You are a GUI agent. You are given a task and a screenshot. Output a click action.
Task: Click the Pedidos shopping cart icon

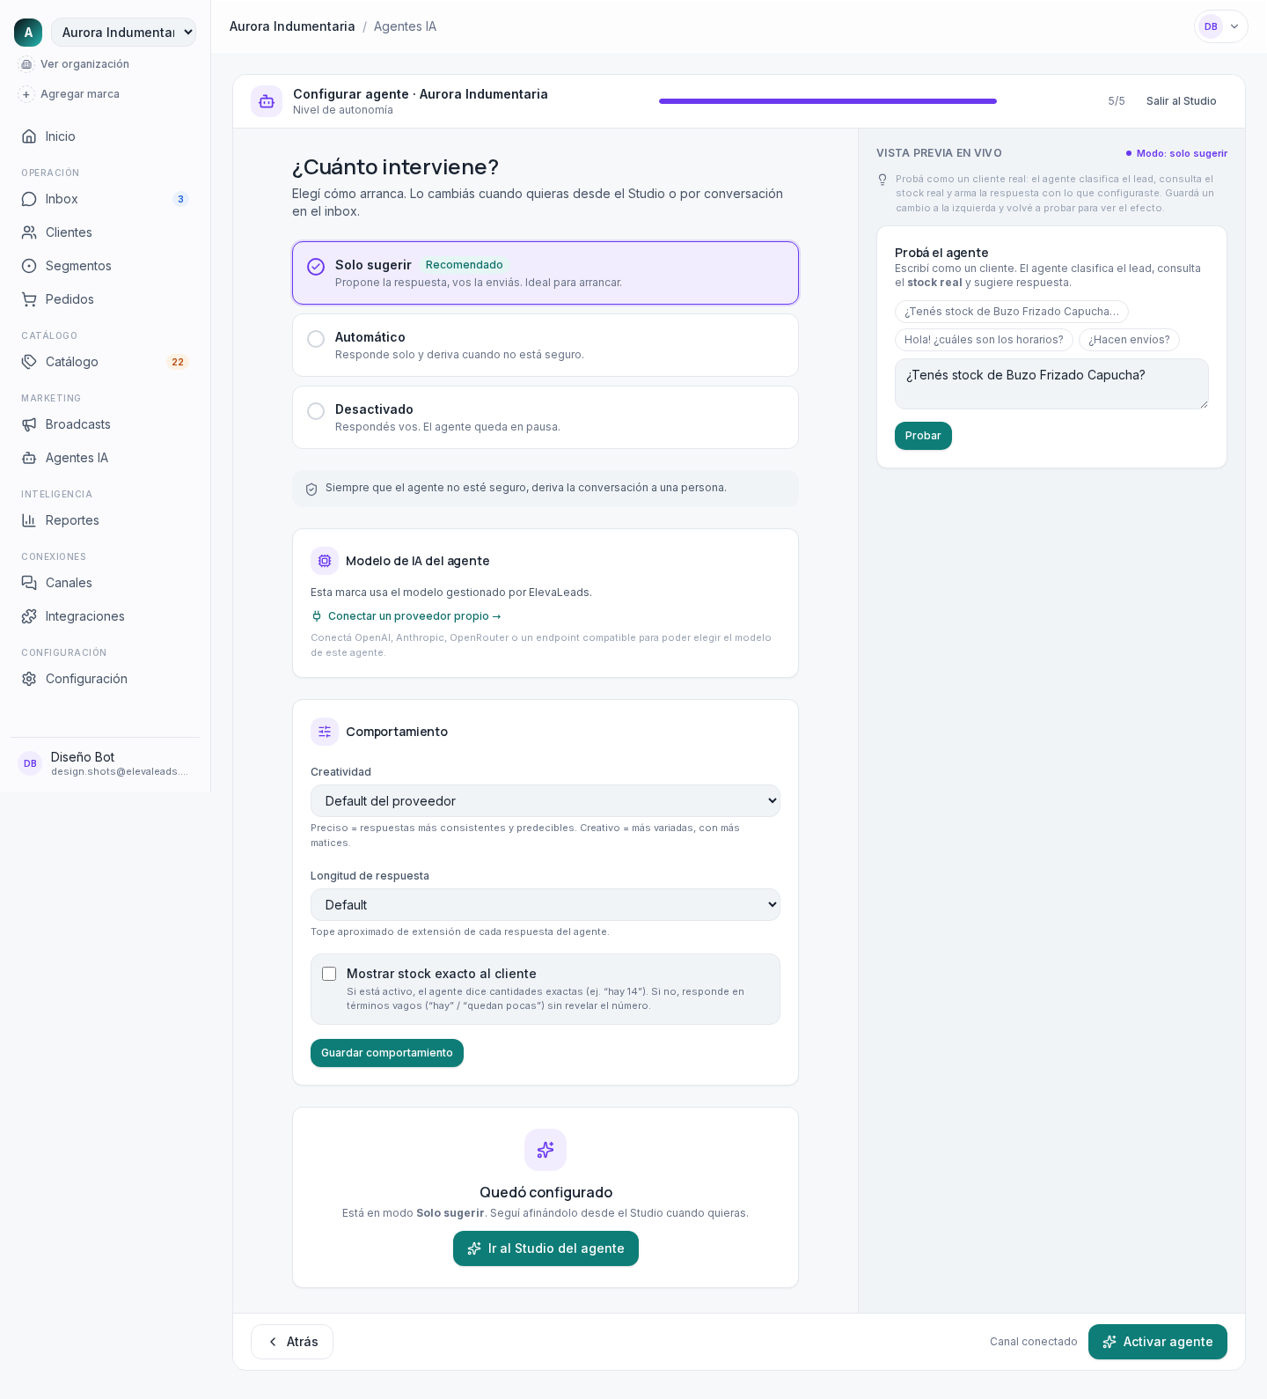(x=29, y=299)
